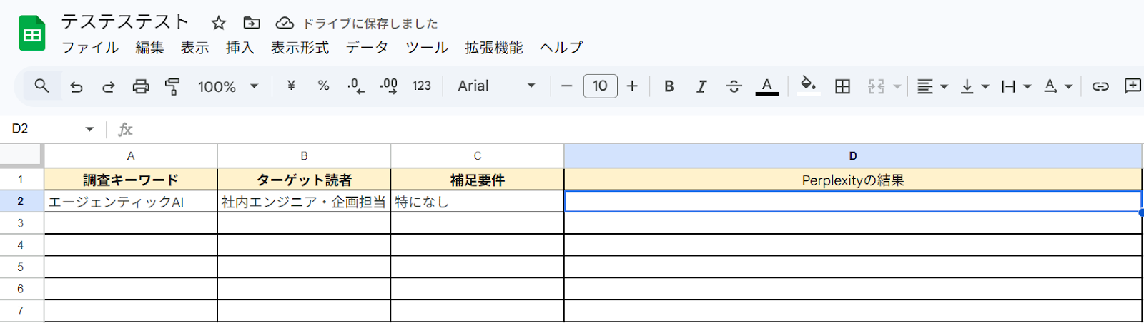Viewport: 1144px width, 323px height.
Task: Increase decimal places
Action: (x=388, y=86)
